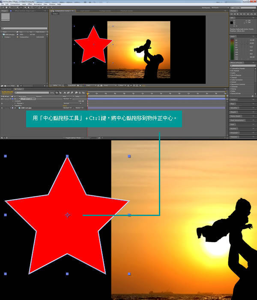
Task: Open the Layer menu
Action: [x=24, y=4]
